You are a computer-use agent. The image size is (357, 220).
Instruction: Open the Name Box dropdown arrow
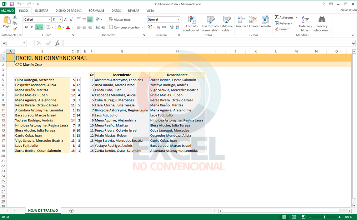[x=24, y=43]
